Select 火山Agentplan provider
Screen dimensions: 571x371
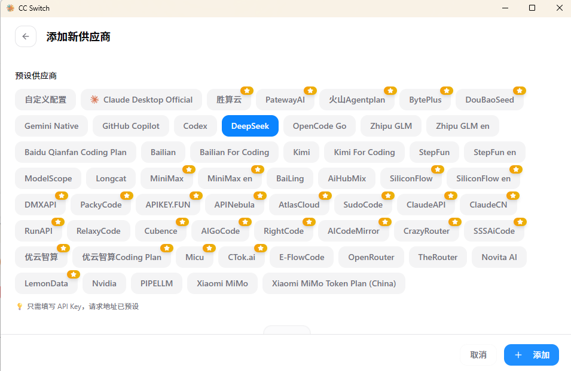(x=357, y=100)
